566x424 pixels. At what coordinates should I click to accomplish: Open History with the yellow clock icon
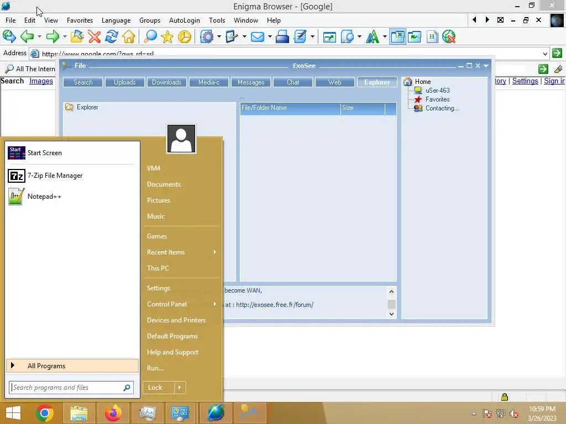coord(185,36)
